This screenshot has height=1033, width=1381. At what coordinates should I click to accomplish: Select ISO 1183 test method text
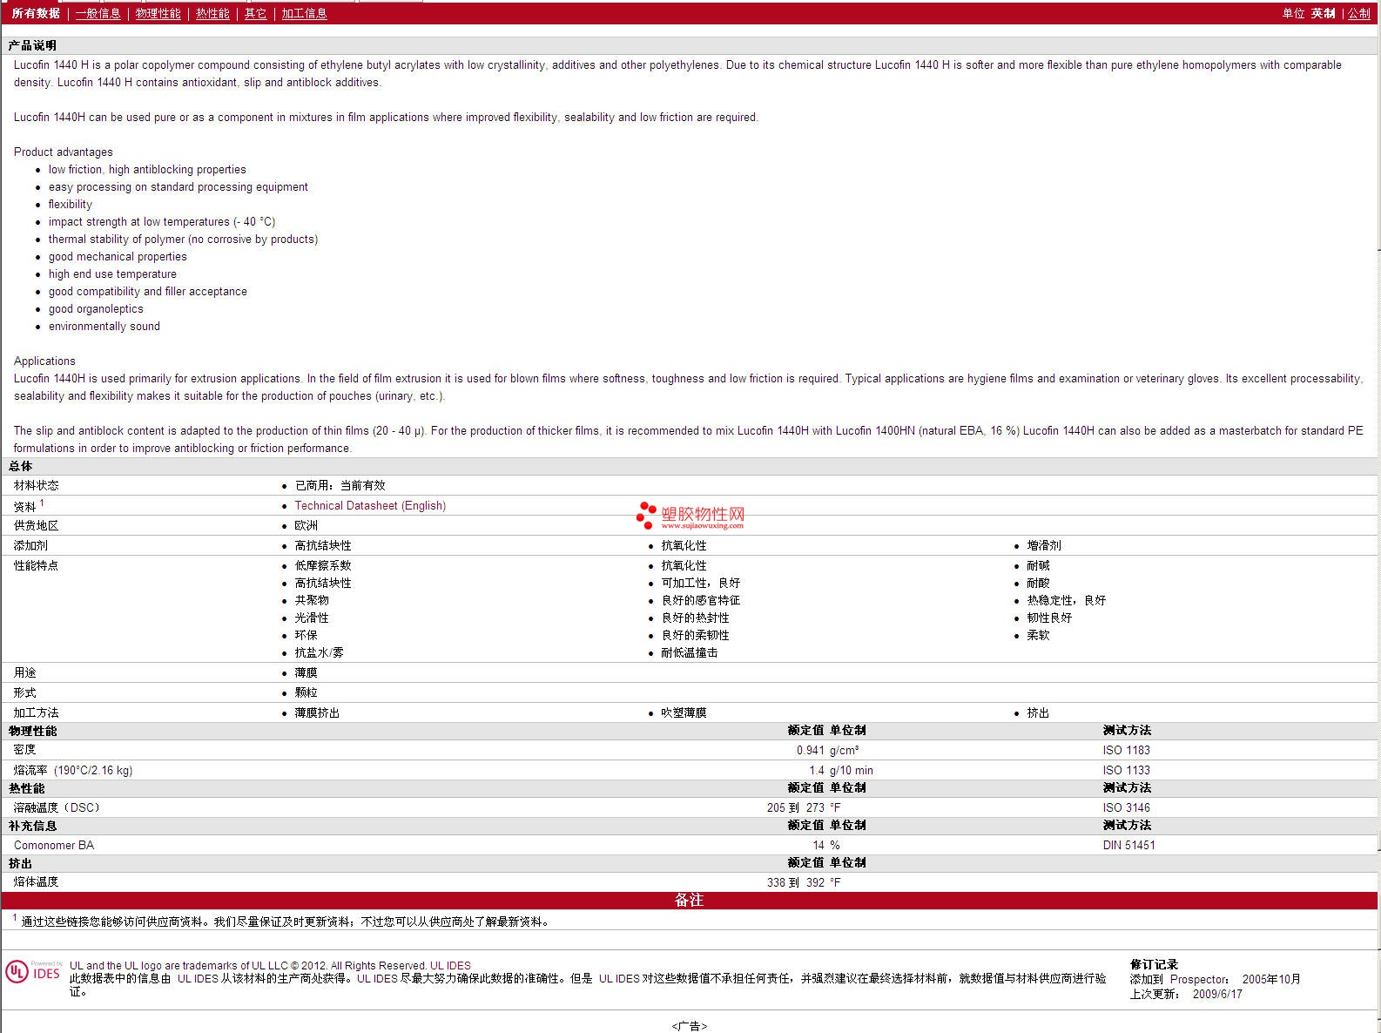pyautogui.click(x=1126, y=750)
